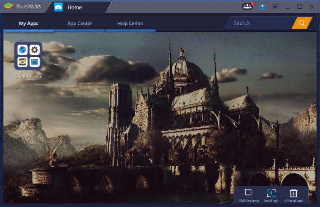Viewport: 320px width, 207px height.
Task: Switch to the My Apps tab
Action: coord(29,24)
